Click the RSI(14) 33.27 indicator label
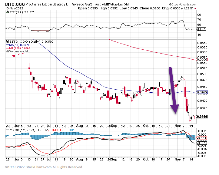 coord(22,12)
